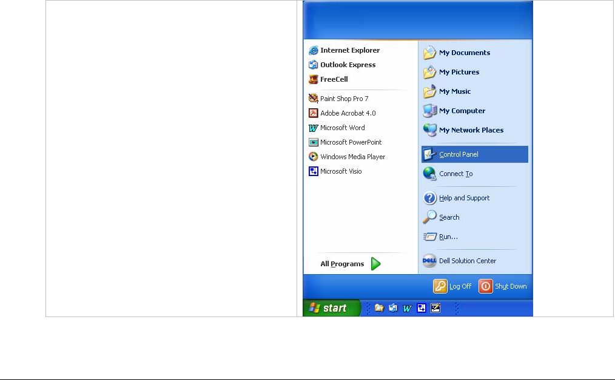Open the folder icon in Quick Launch
The height and width of the screenshot is (380, 615).
pos(379,308)
